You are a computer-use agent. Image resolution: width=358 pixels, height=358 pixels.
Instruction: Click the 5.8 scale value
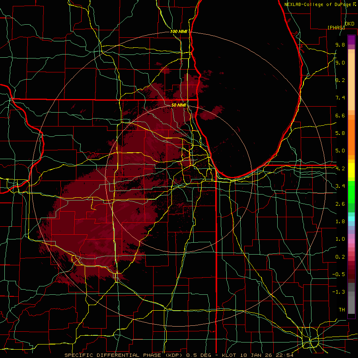(340, 133)
